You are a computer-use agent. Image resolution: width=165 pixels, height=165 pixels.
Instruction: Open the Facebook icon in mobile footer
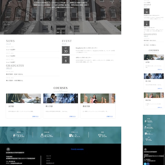pyautogui.click(x=148, y=164)
